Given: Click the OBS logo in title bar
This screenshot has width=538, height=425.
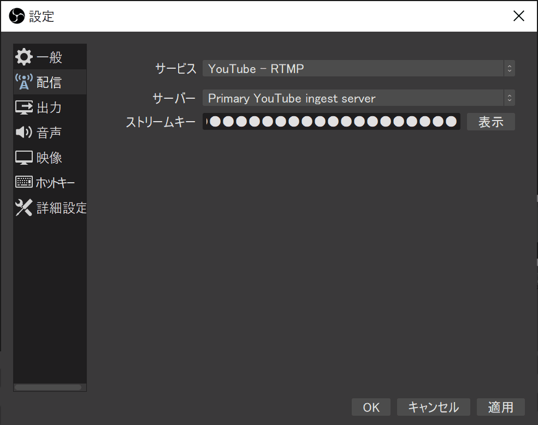Looking at the screenshot, I should 16,16.
